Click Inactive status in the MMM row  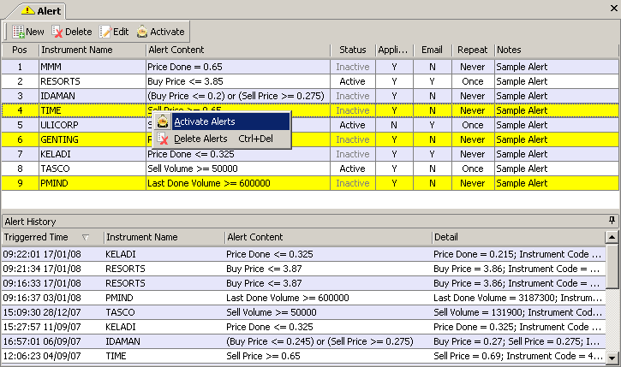click(353, 67)
